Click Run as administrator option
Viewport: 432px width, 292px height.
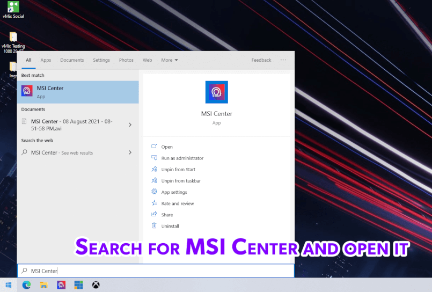[182, 158]
